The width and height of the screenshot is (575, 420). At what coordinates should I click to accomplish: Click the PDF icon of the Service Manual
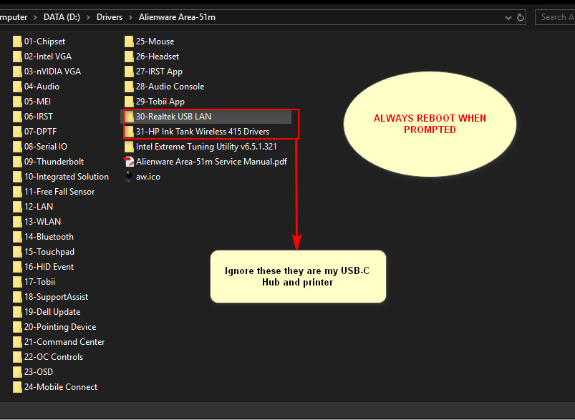pyautogui.click(x=129, y=162)
